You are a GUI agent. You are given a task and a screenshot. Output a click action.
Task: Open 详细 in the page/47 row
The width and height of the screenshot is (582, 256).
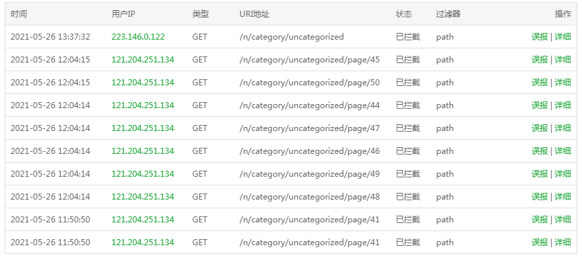point(562,128)
